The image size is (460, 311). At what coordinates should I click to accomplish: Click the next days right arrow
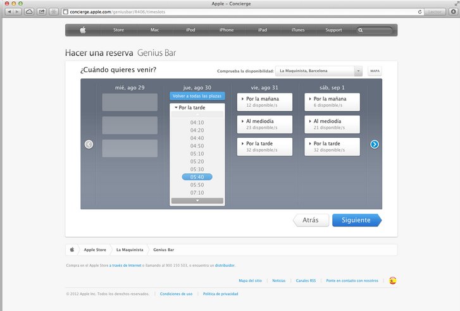coord(375,144)
